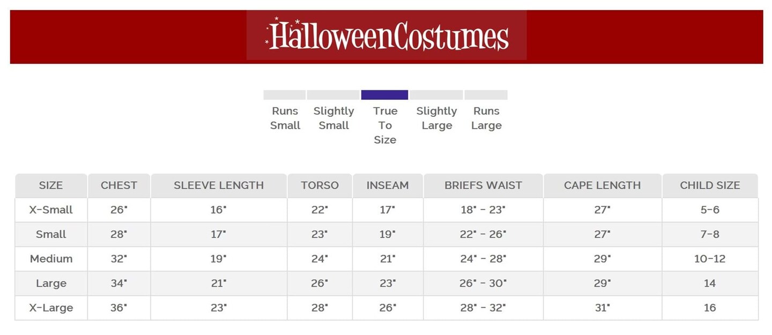Click the SLEEVE LENGTH column header
This screenshot has width=772, height=335.
tap(219, 185)
